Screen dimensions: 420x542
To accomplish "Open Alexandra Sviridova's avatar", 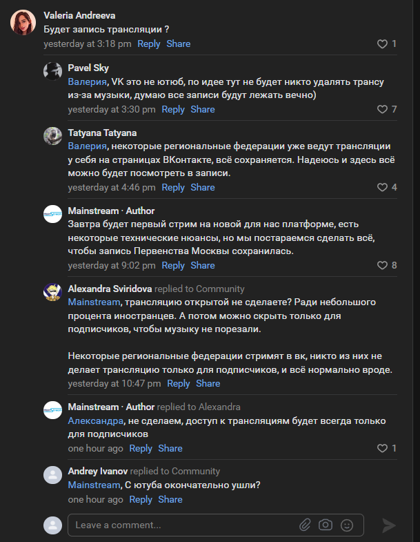I will click(53, 292).
